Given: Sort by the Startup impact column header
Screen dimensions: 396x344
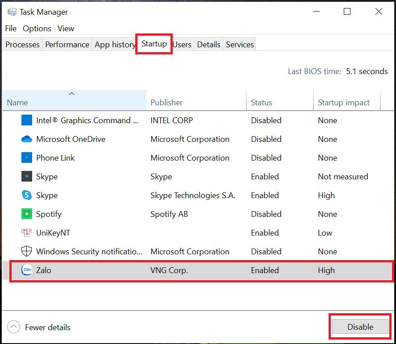Looking at the screenshot, I should pyautogui.click(x=347, y=100).
